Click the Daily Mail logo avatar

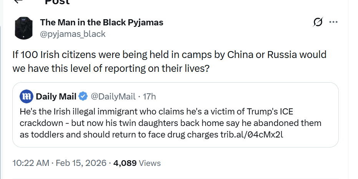pos(26,96)
